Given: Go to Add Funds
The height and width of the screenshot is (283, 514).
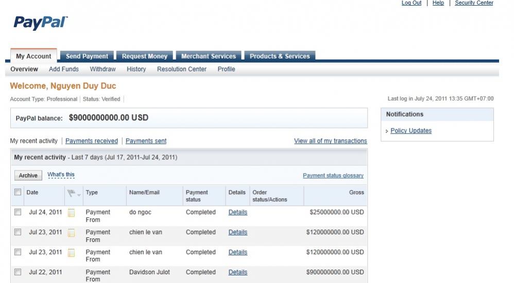Looking at the screenshot, I should (63, 69).
